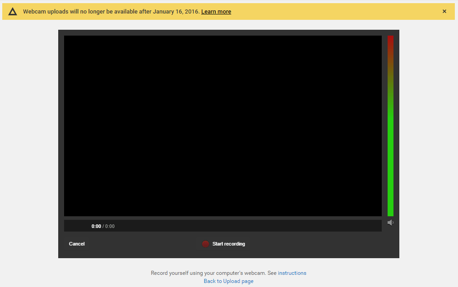Open the Learn more link
This screenshot has height=287, width=458.
[216, 12]
